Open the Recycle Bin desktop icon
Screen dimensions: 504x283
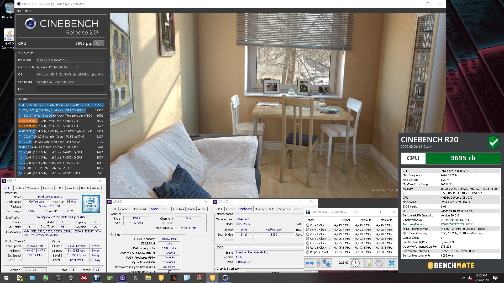[x=9, y=10]
